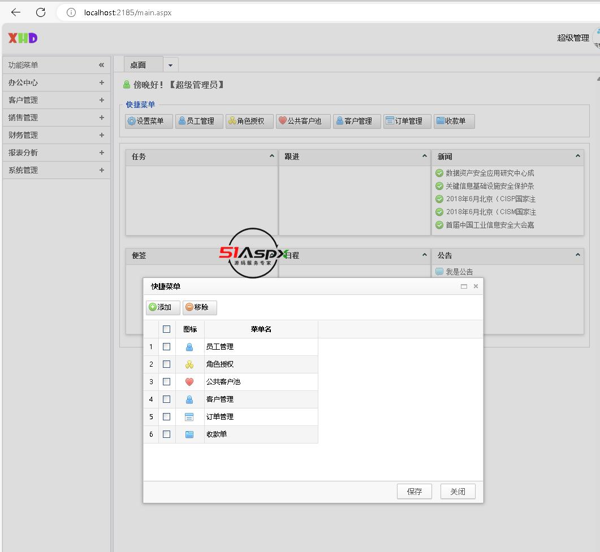Click the 订单管理 list icon in shortcut bar

389,121
